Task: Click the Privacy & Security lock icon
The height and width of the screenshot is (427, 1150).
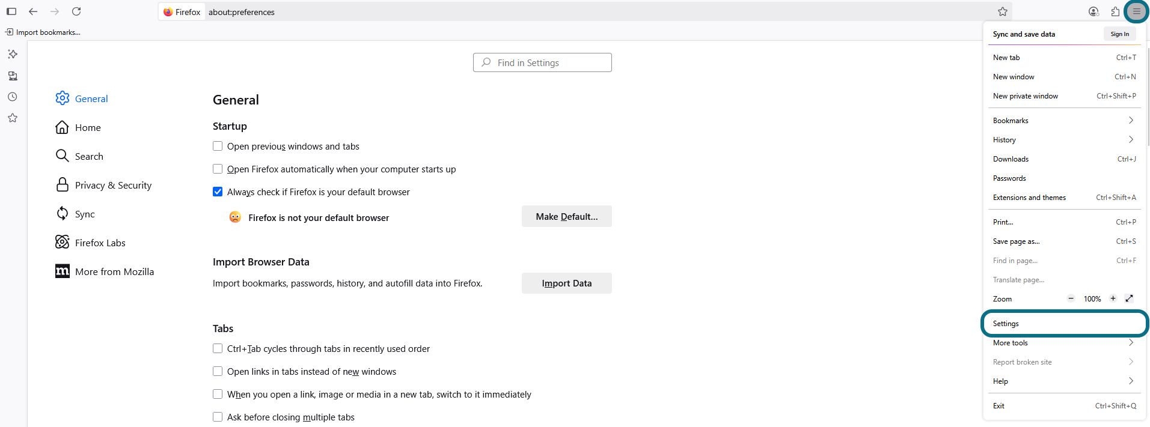Action: coord(63,184)
